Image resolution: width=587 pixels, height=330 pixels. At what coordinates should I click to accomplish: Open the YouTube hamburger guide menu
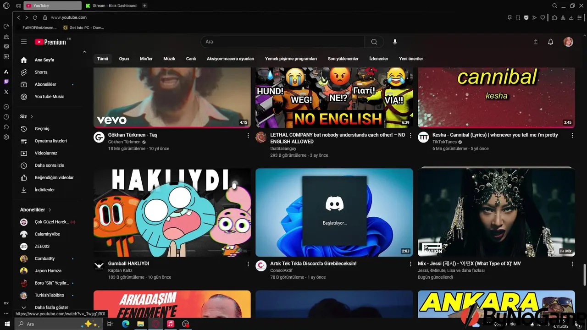point(24,42)
